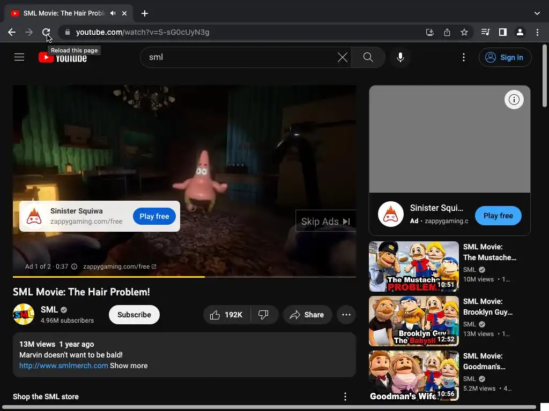549x411 pixels.
Task: Open the SML channel avatar
Action: [24, 314]
